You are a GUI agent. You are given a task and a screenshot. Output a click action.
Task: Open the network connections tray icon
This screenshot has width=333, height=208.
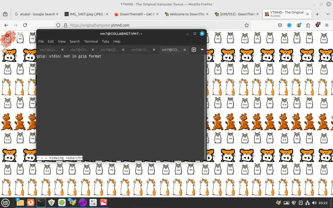point(308,203)
